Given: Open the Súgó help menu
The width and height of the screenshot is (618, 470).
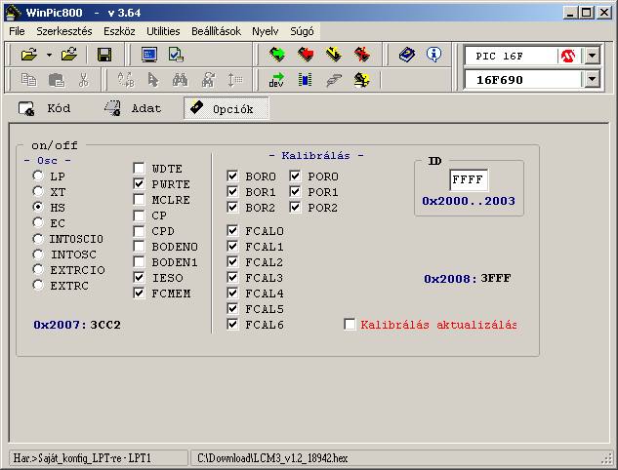Looking at the screenshot, I should [x=302, y=31].
